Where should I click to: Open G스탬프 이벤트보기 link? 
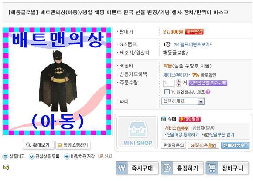192,44
